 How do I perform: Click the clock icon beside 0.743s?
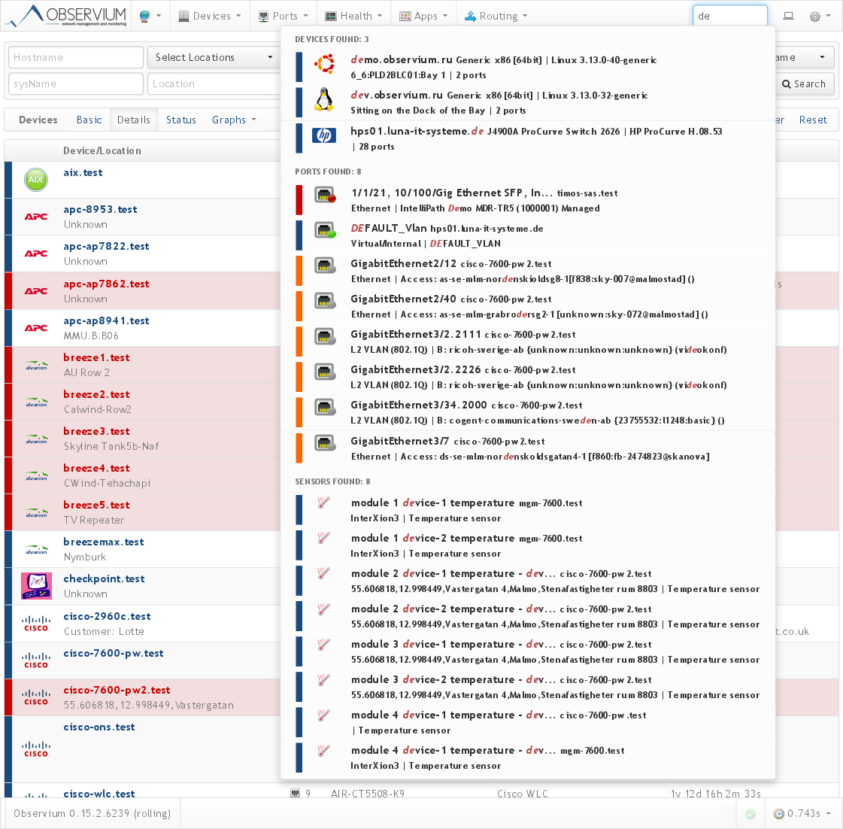[779, 814]
